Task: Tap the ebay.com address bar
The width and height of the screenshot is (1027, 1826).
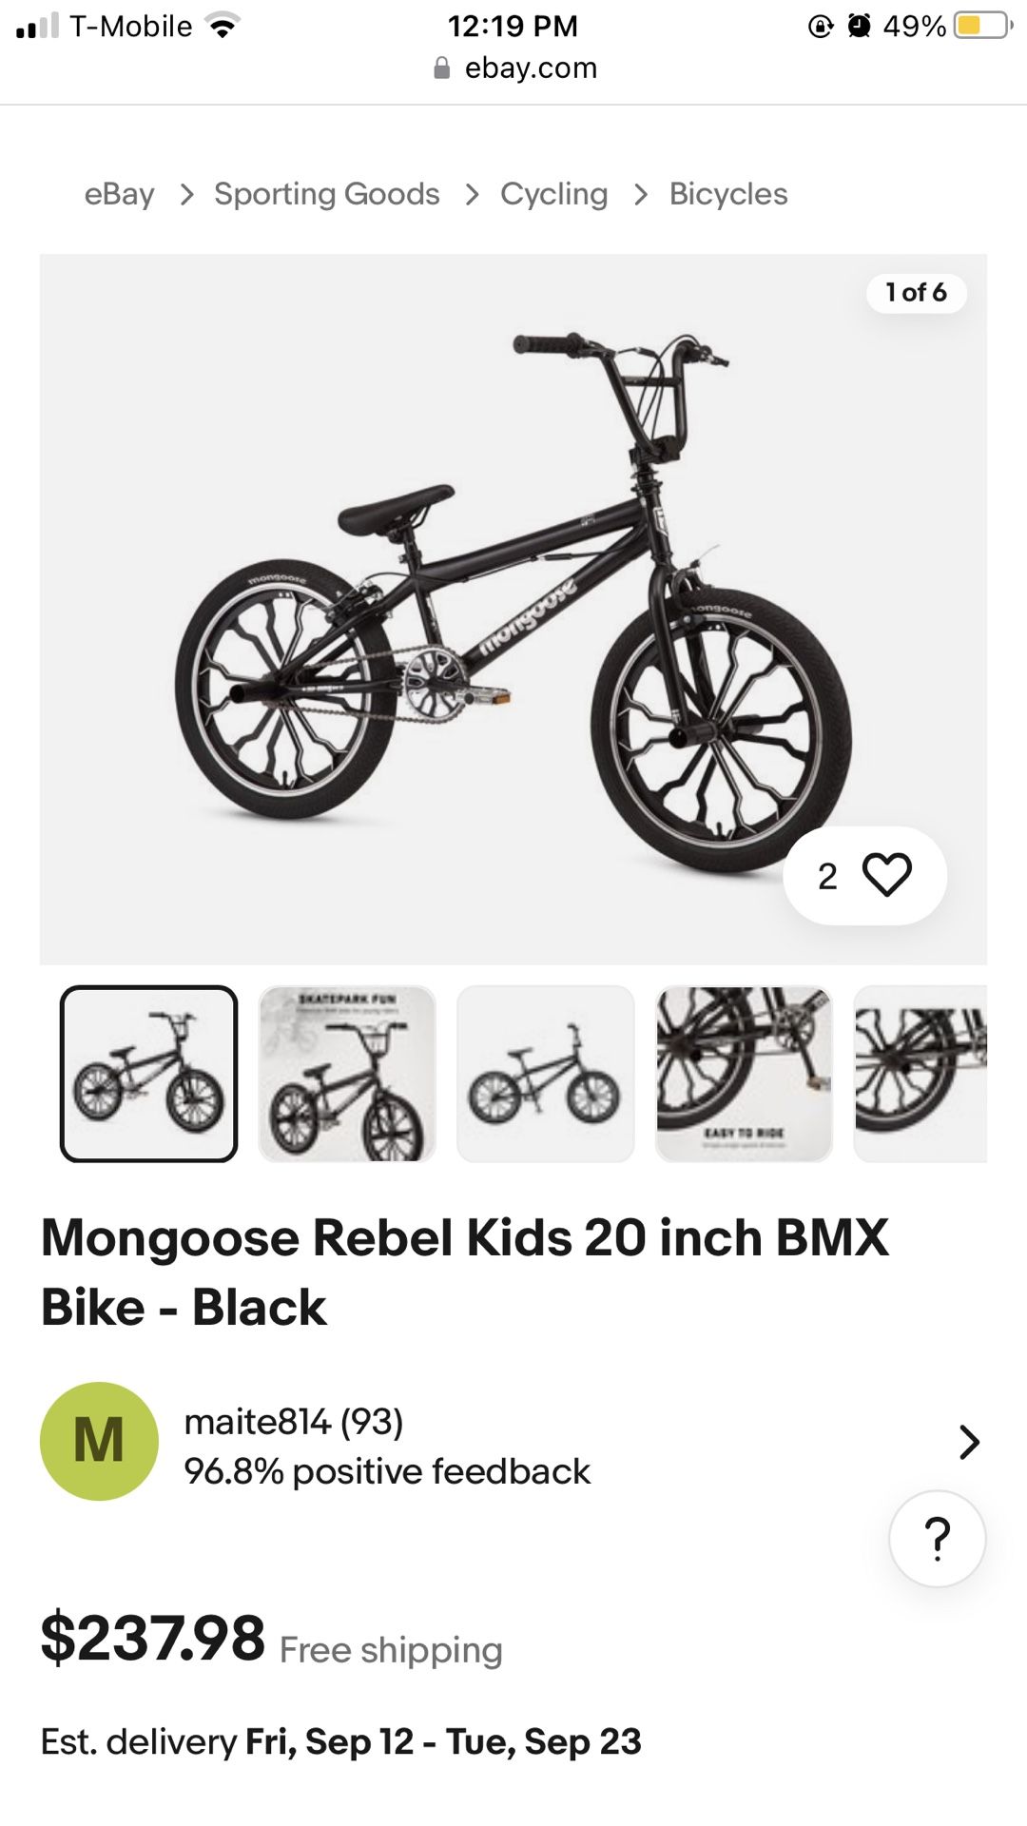Action: pyautogui.click(x=530, y=68)
